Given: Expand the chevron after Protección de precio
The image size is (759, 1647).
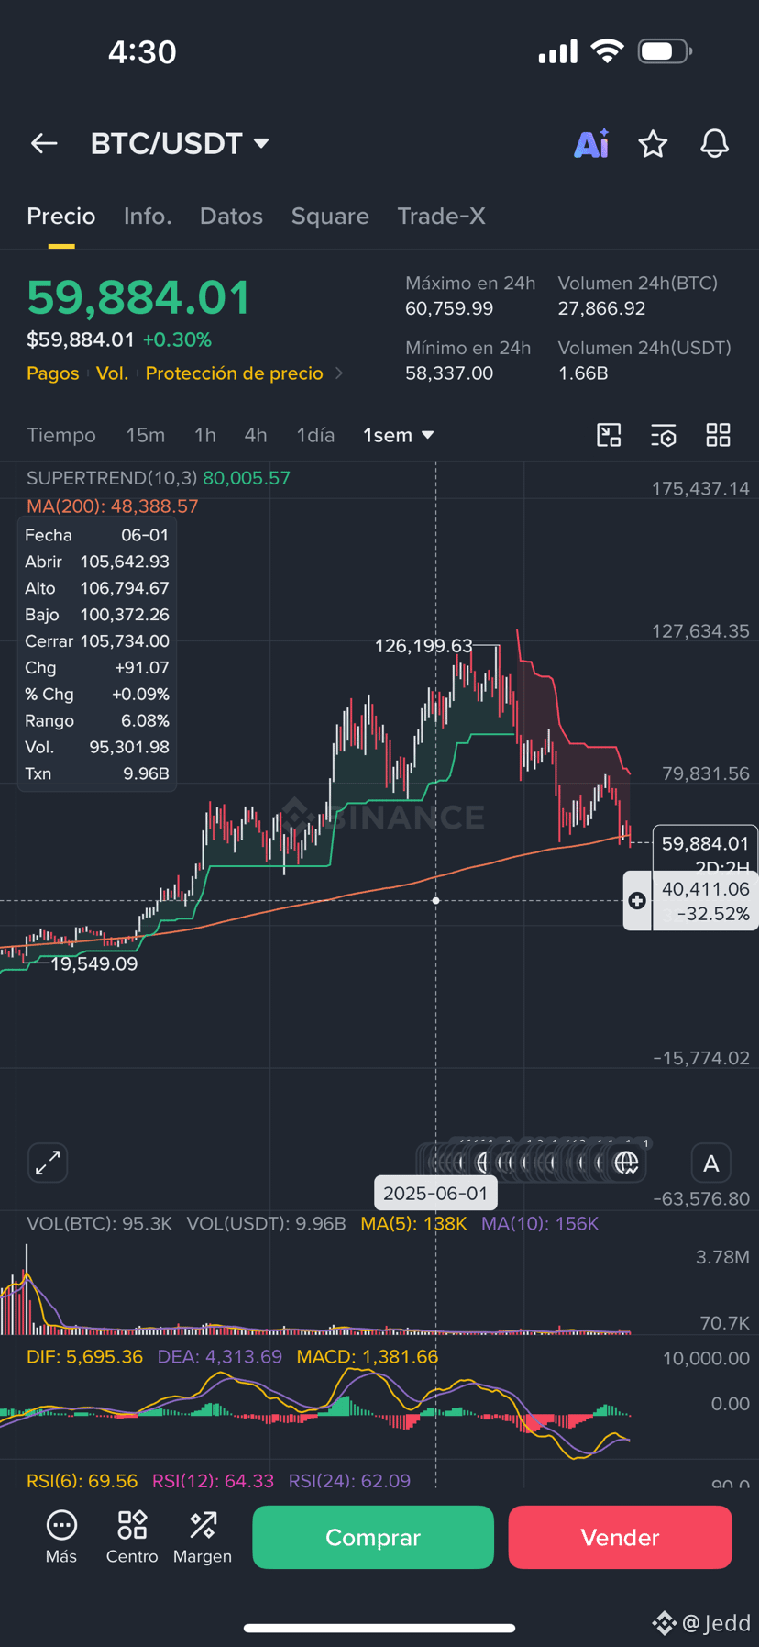Looking at the screenshot, I should pos(339,373).
